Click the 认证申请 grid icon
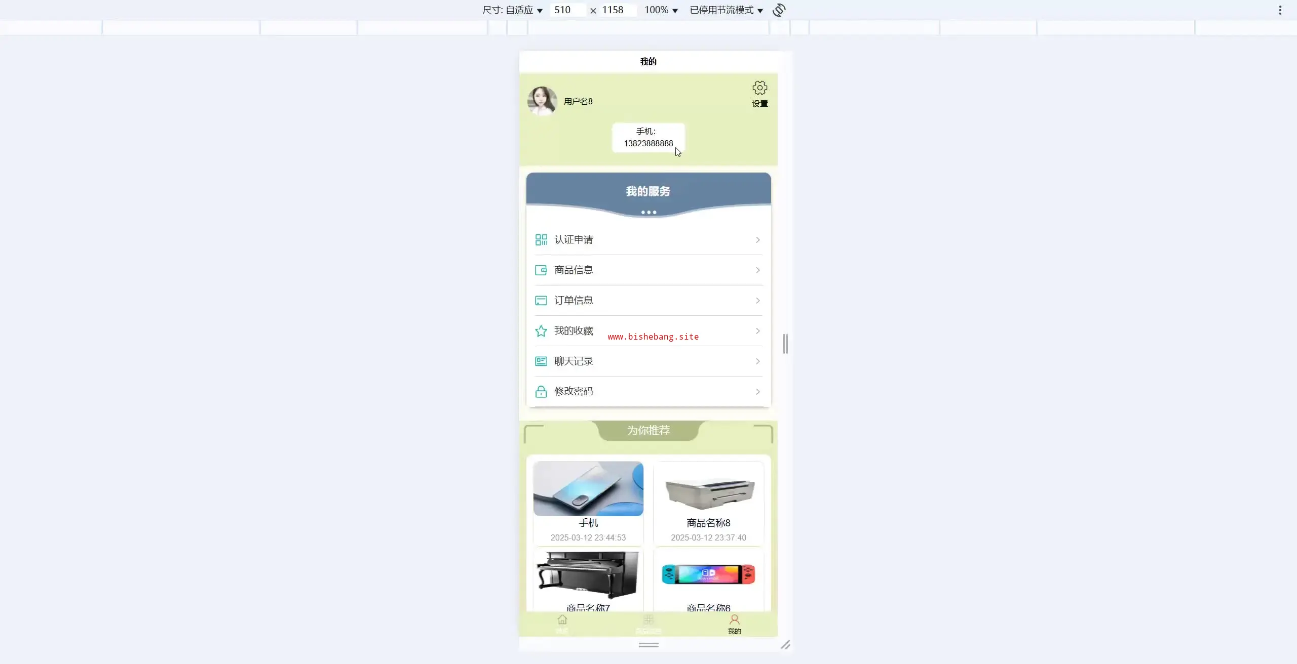Image resolution: width=1297 pixels, height=664 pixels. click(x=541, y=239)
